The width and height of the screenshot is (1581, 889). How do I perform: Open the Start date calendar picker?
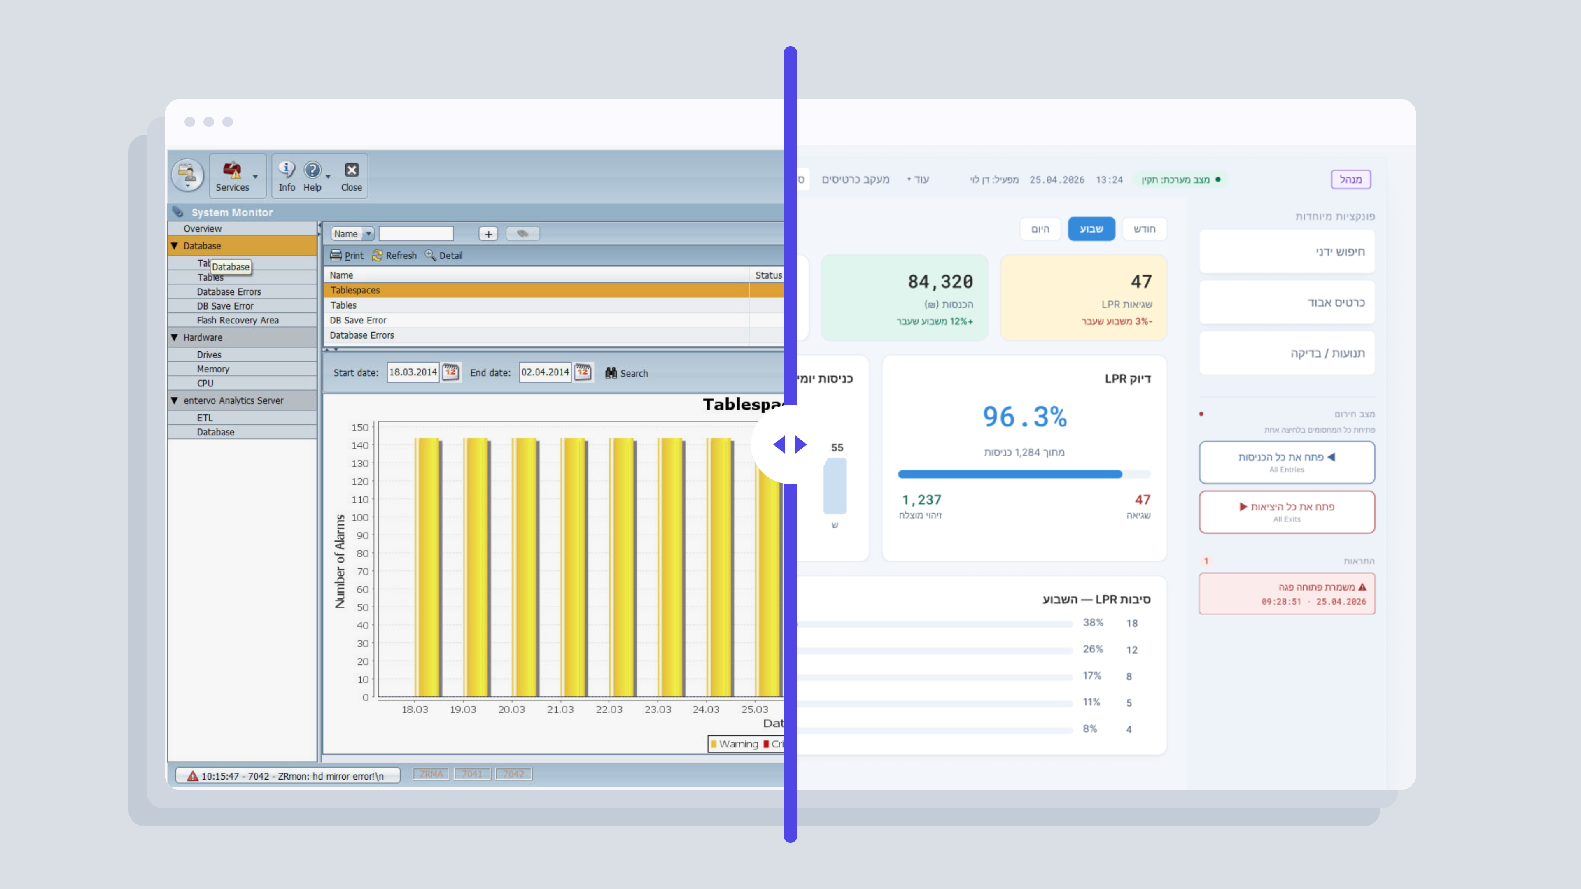click(450, 372)
